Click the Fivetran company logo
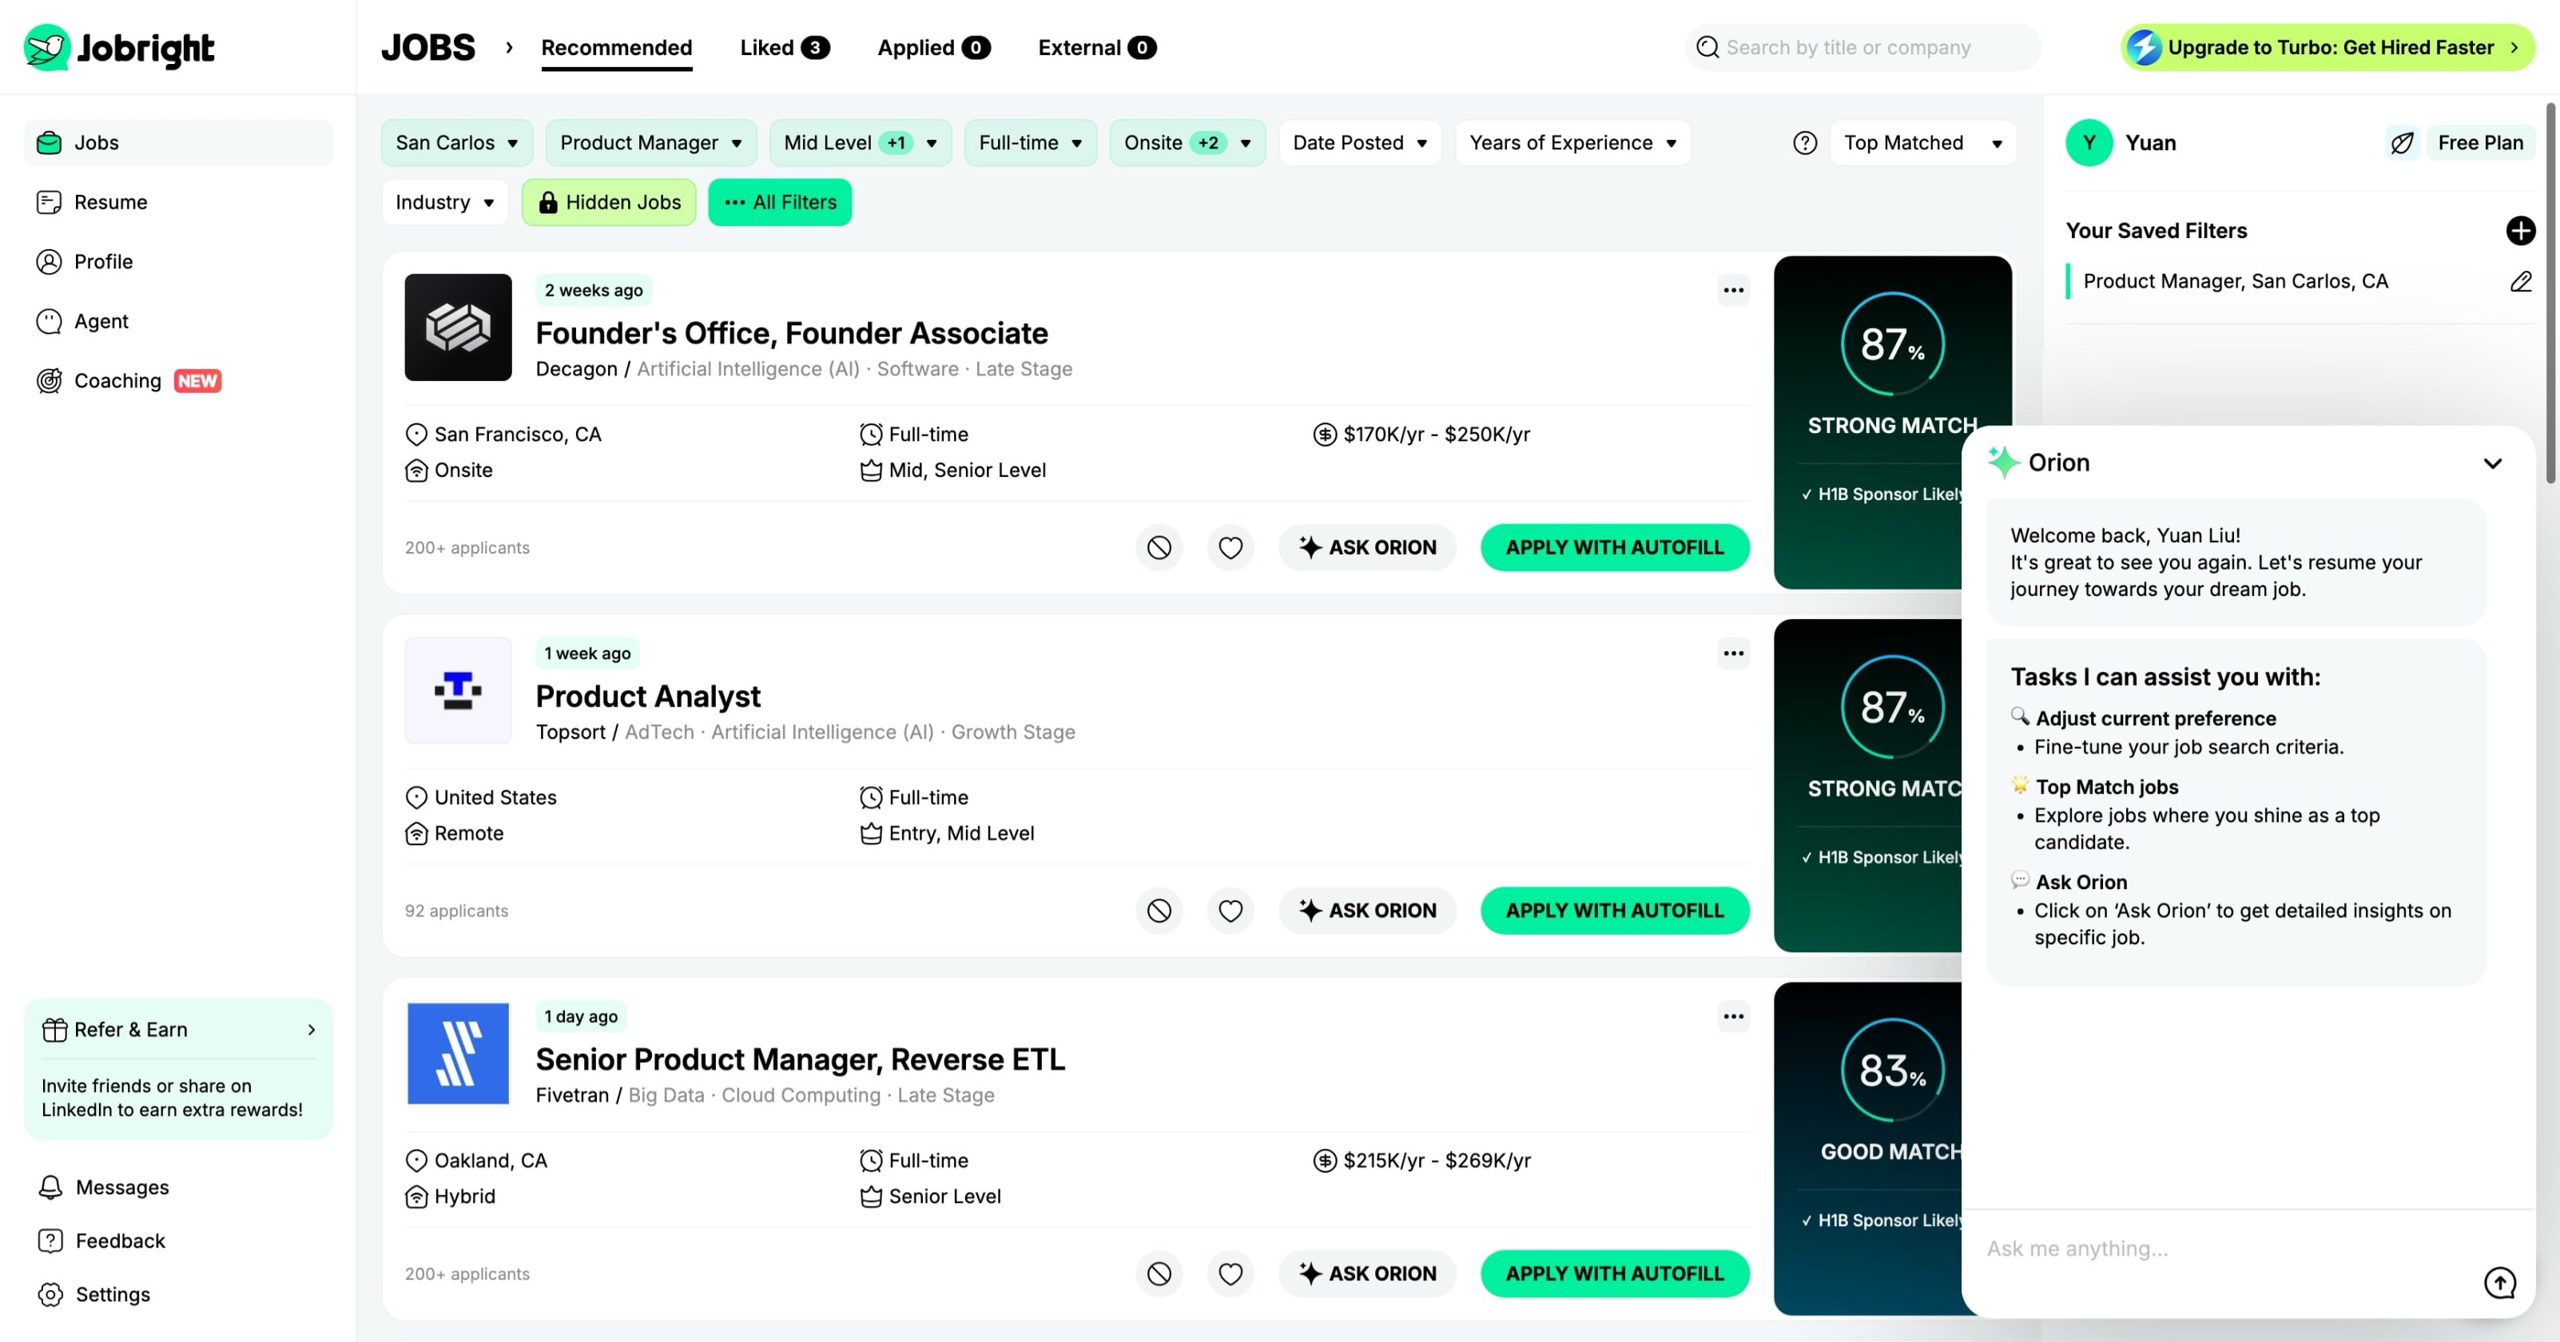The width and height of the screenshot is (2560, 1342). 458,1054
